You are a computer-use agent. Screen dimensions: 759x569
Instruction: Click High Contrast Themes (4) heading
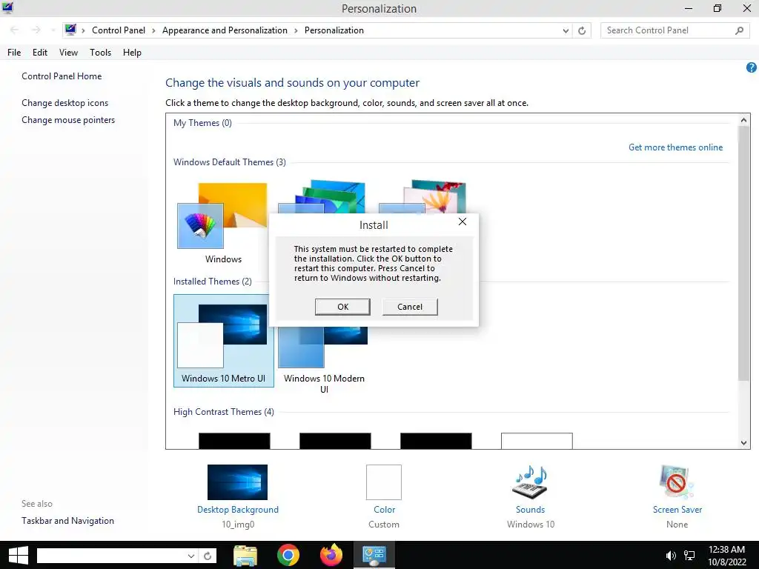pyautogui.click(x=224, y=412)
